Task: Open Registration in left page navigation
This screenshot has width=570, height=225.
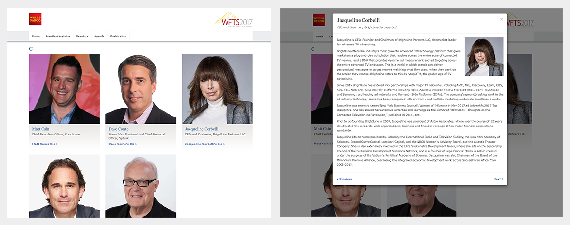Action: pyautogui.click(x=118, y=36)
